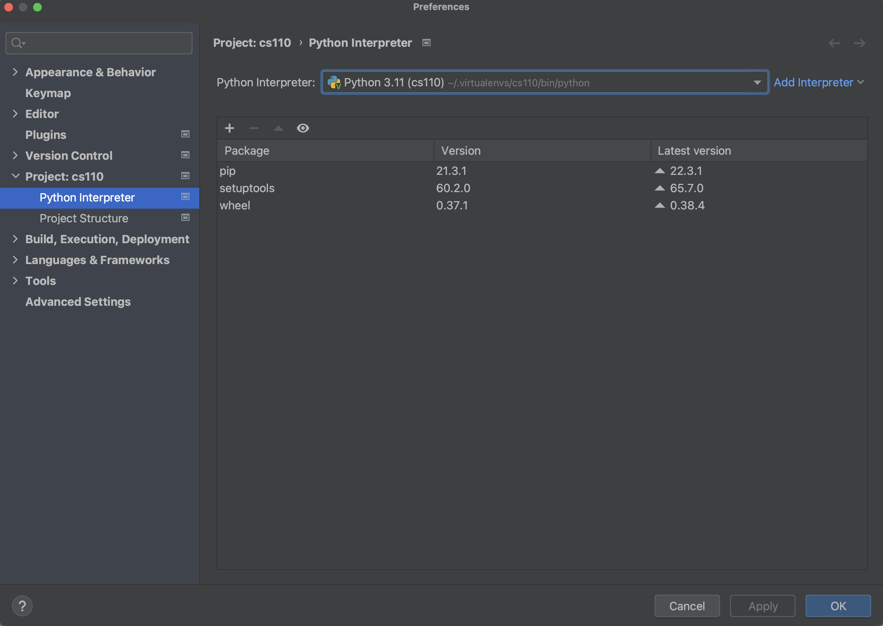
Task: Click inside the settings search field
Action: pos(99,43)
